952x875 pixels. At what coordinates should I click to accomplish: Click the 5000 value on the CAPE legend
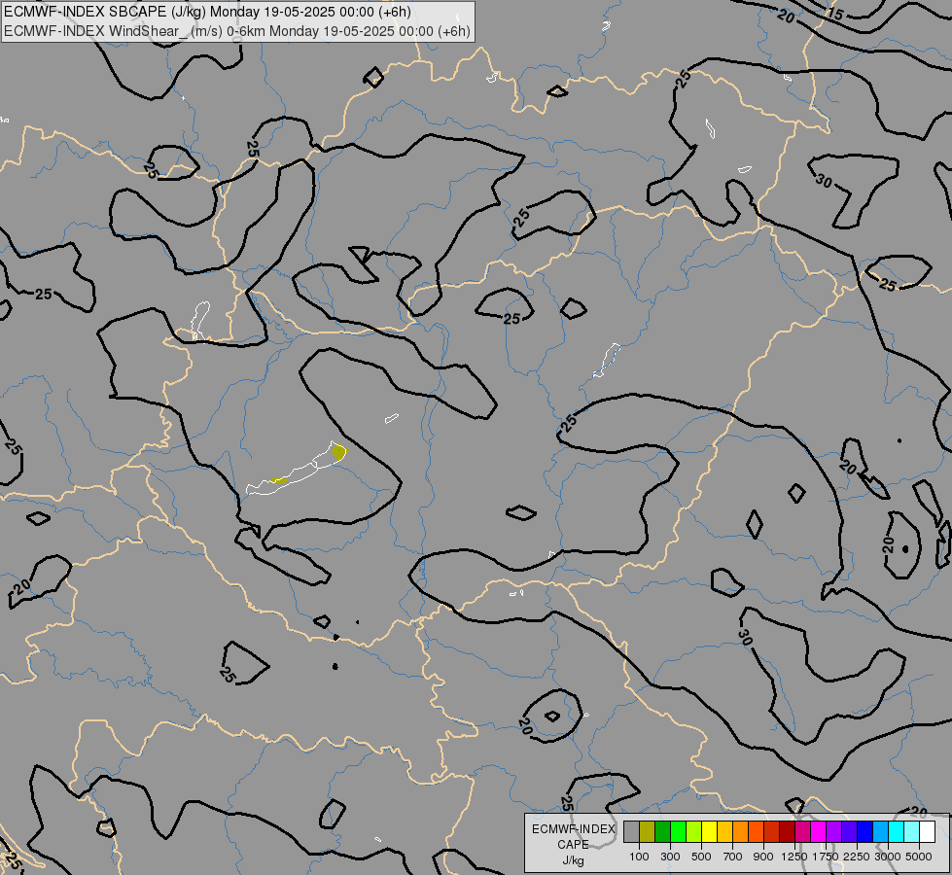pyautogui.click(x=919, y=857)
